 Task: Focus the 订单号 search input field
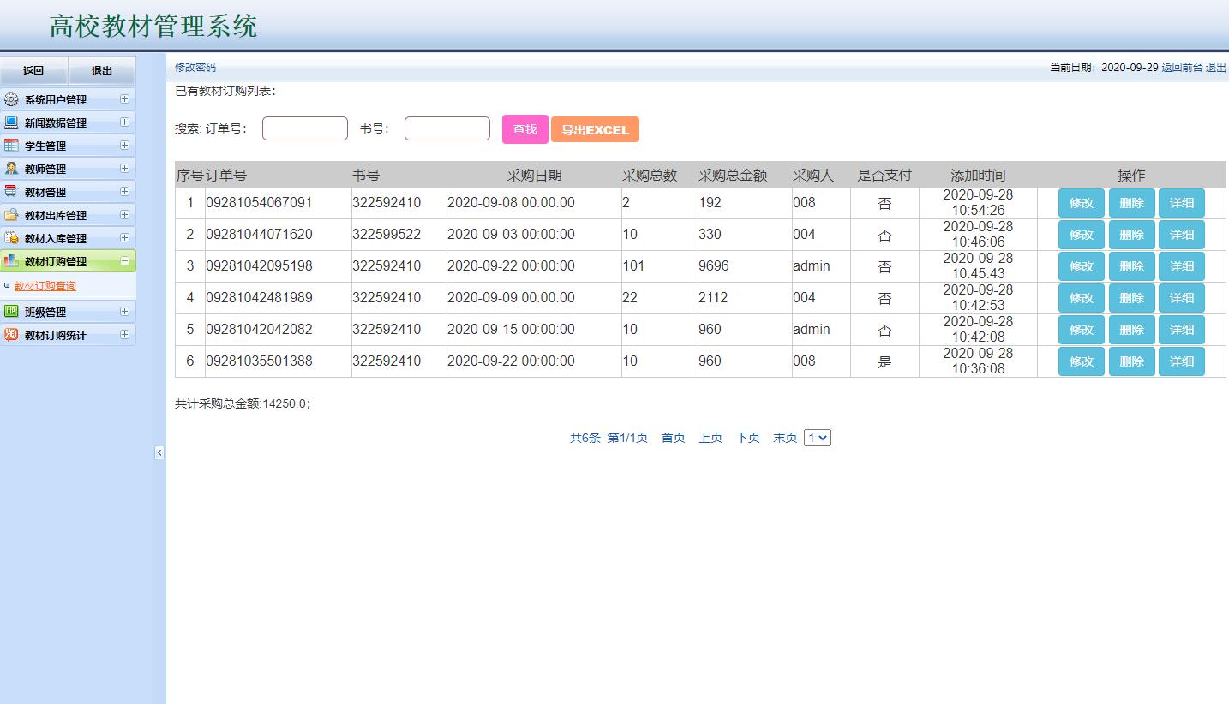[305, 128]
